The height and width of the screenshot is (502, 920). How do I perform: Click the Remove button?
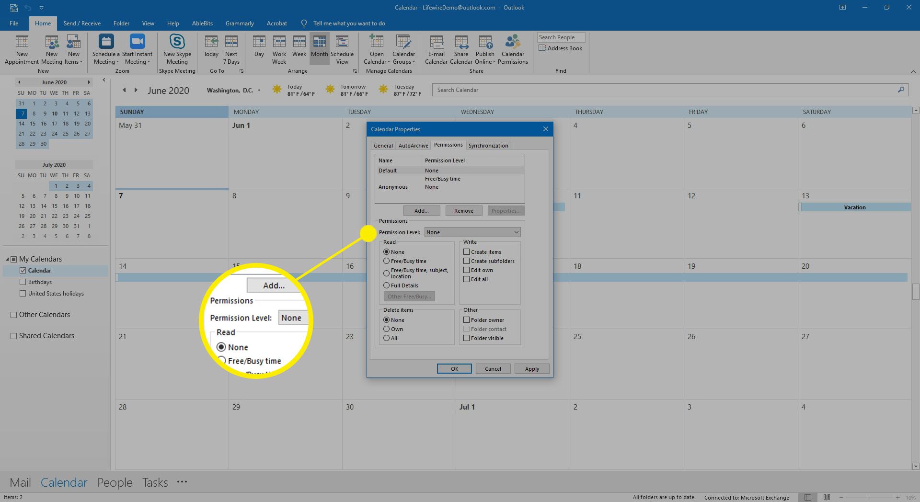463,211
